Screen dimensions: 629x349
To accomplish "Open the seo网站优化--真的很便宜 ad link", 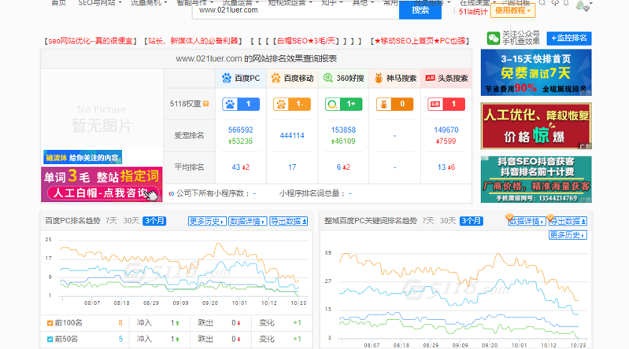I will point(91,41).
